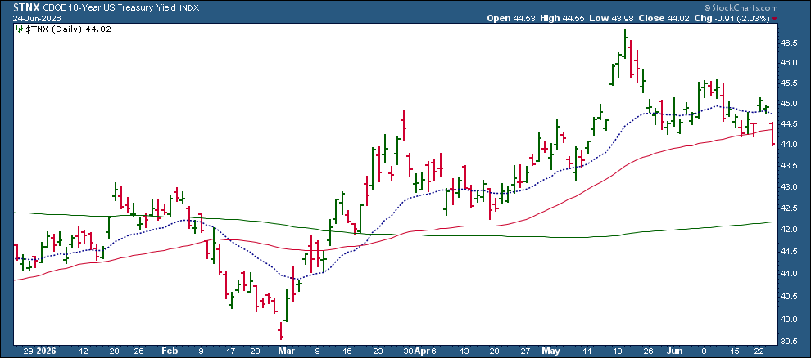811x358 pixels.
Task: Click the date 24-Jun-2026
Action: [37, 18]
